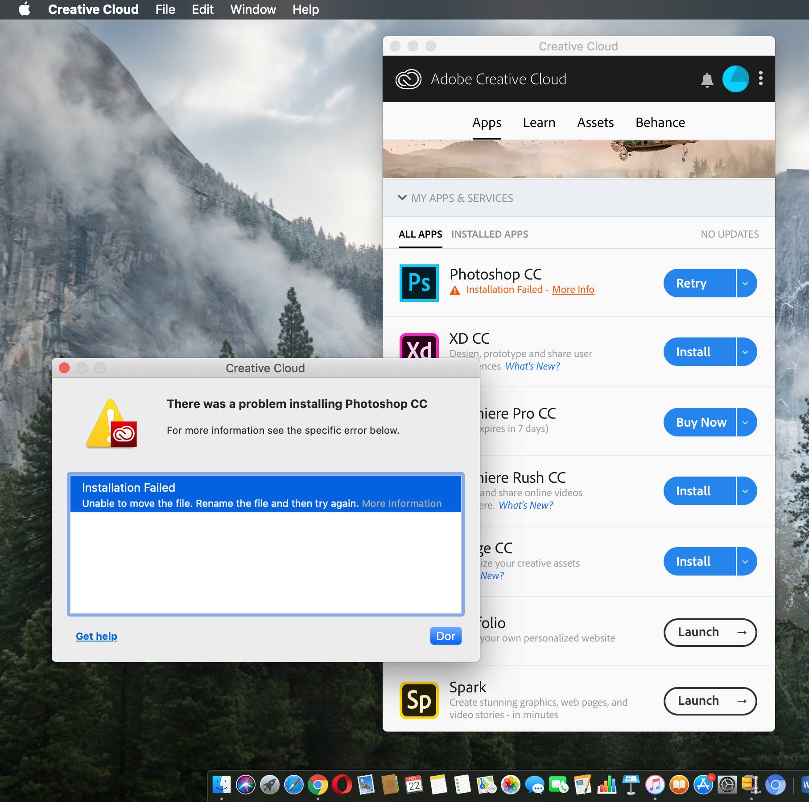Viewport: 809px width, 802px height.
Task: Open the three-dot options menu
Action: [761, 78]
